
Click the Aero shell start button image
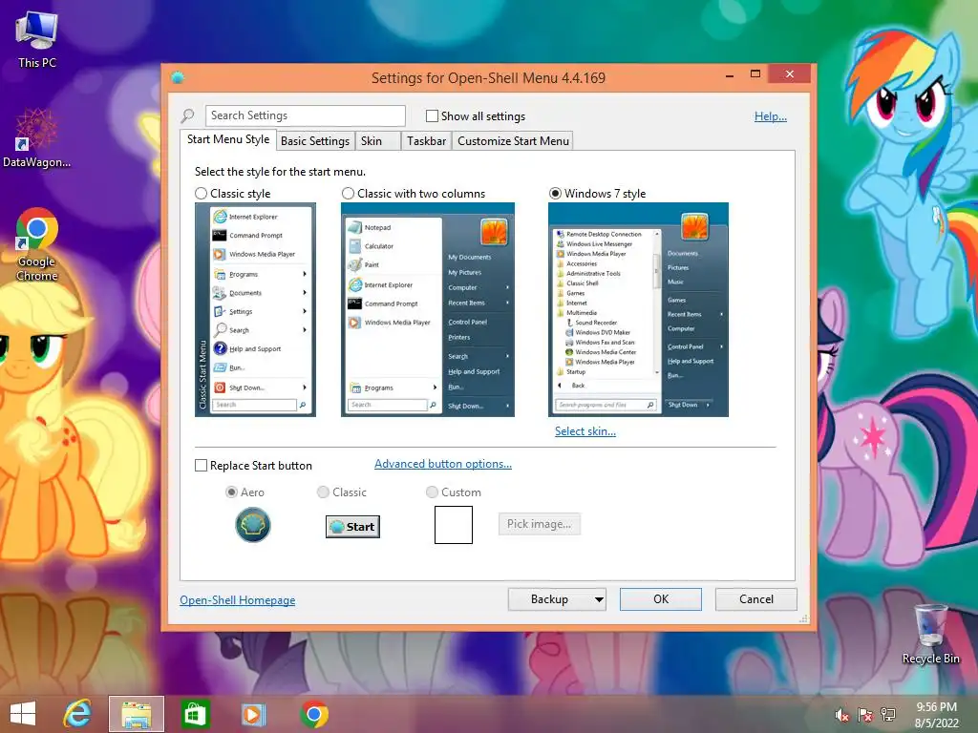252,525
